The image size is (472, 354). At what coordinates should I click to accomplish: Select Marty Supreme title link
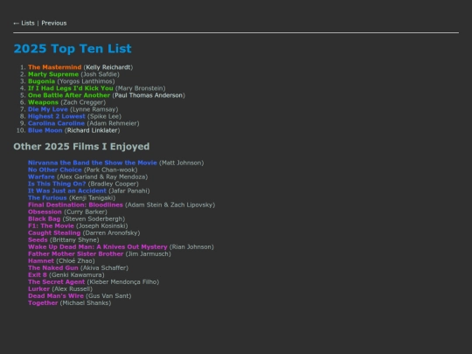(53, 74)
